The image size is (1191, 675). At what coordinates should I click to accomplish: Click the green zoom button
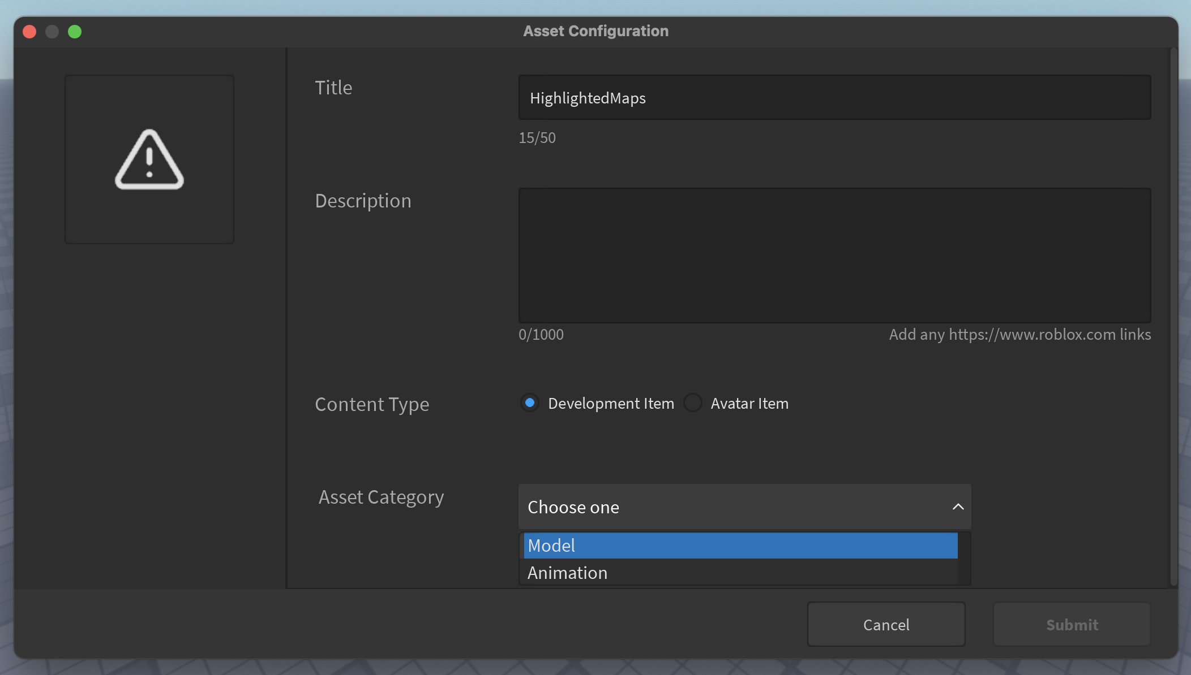tap(75, 31)
